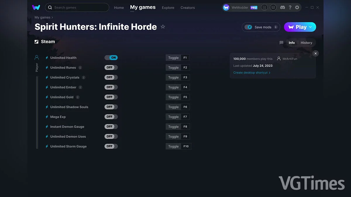Click the Steam platform icon
This screenshot has width=351, height=197.
pos(37,42)
